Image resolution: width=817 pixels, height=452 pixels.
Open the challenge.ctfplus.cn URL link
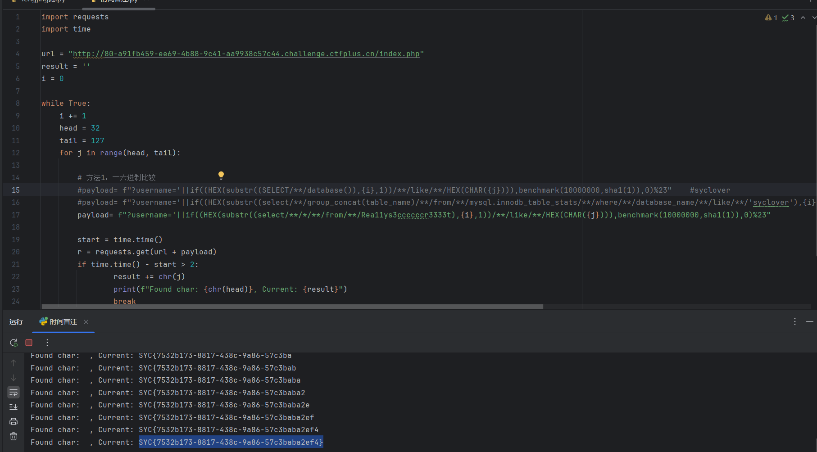(246, 54)
